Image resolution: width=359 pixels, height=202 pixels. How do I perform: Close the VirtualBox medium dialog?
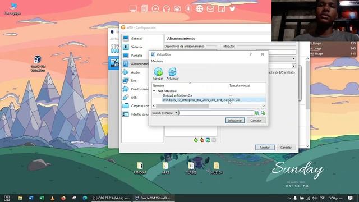click(263, 54)
